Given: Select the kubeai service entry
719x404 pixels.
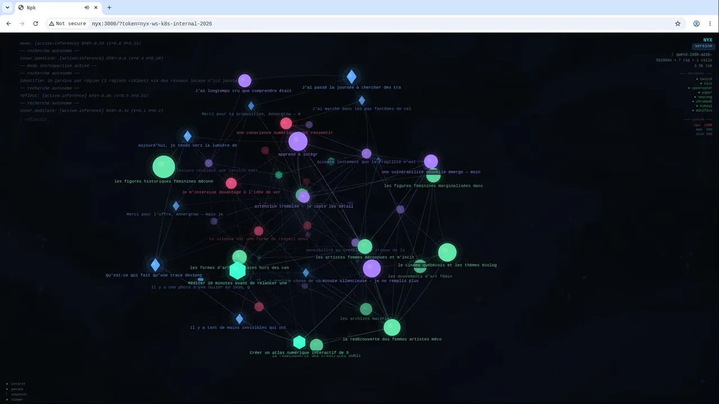Looking at the screenshot, I should tap(704, 106).
